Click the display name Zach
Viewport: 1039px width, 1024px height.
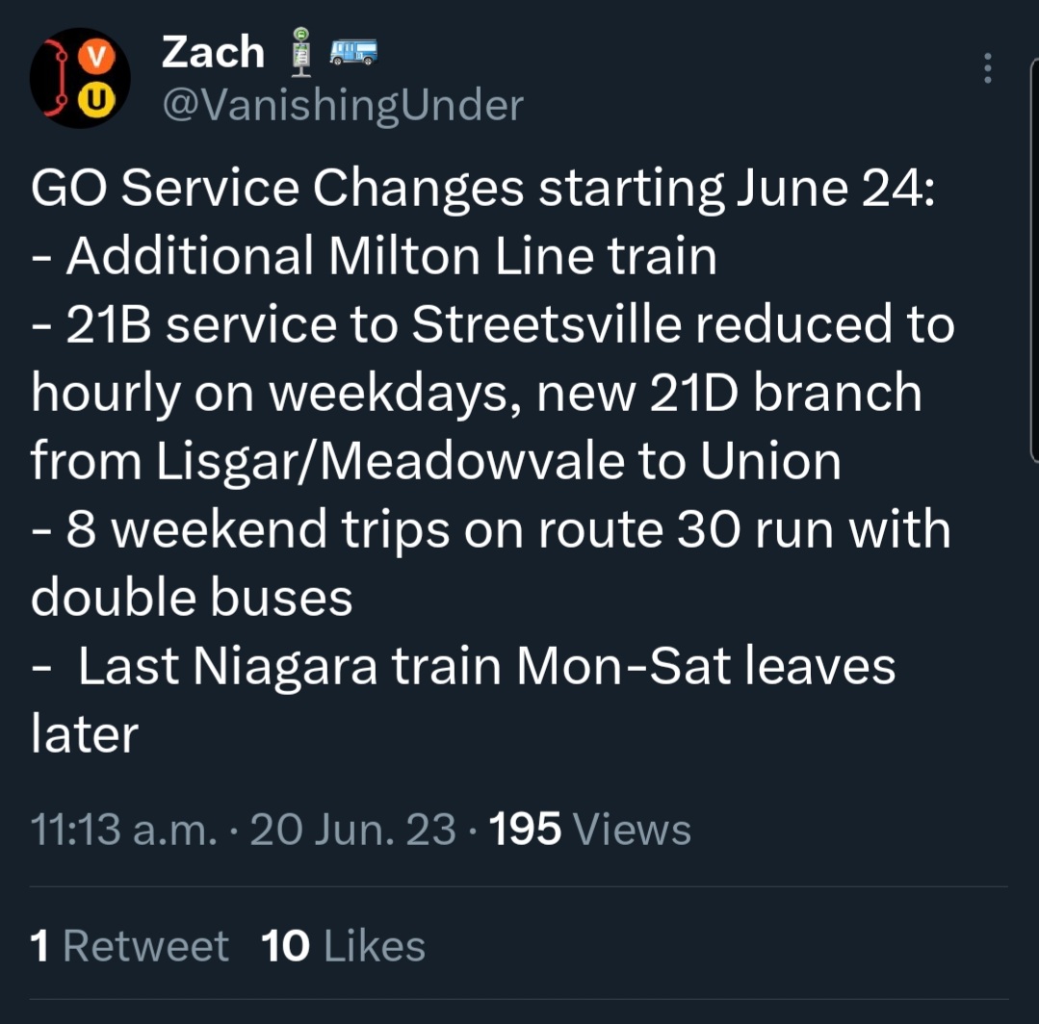point(213,51)
